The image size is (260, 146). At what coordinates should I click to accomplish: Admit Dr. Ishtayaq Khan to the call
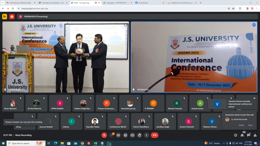(x=241, y=125)
